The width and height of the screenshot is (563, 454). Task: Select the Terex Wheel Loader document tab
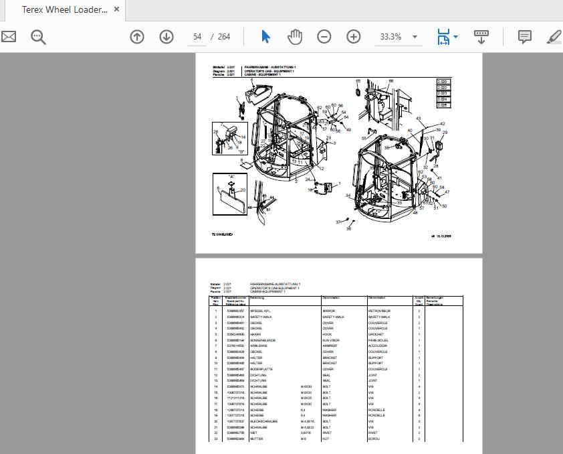(x=64, y=10)
